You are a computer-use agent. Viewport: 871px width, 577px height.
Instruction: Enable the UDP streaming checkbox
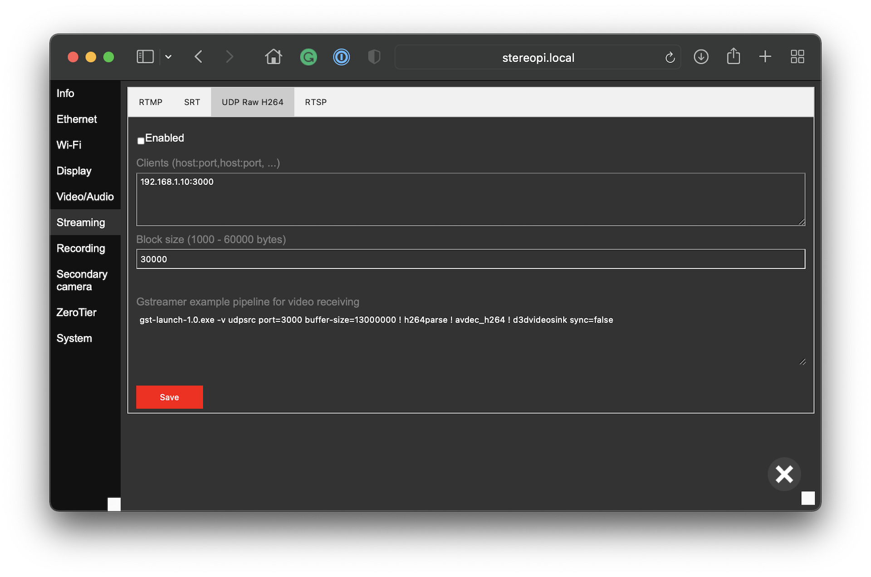click(x=141, y=141)
